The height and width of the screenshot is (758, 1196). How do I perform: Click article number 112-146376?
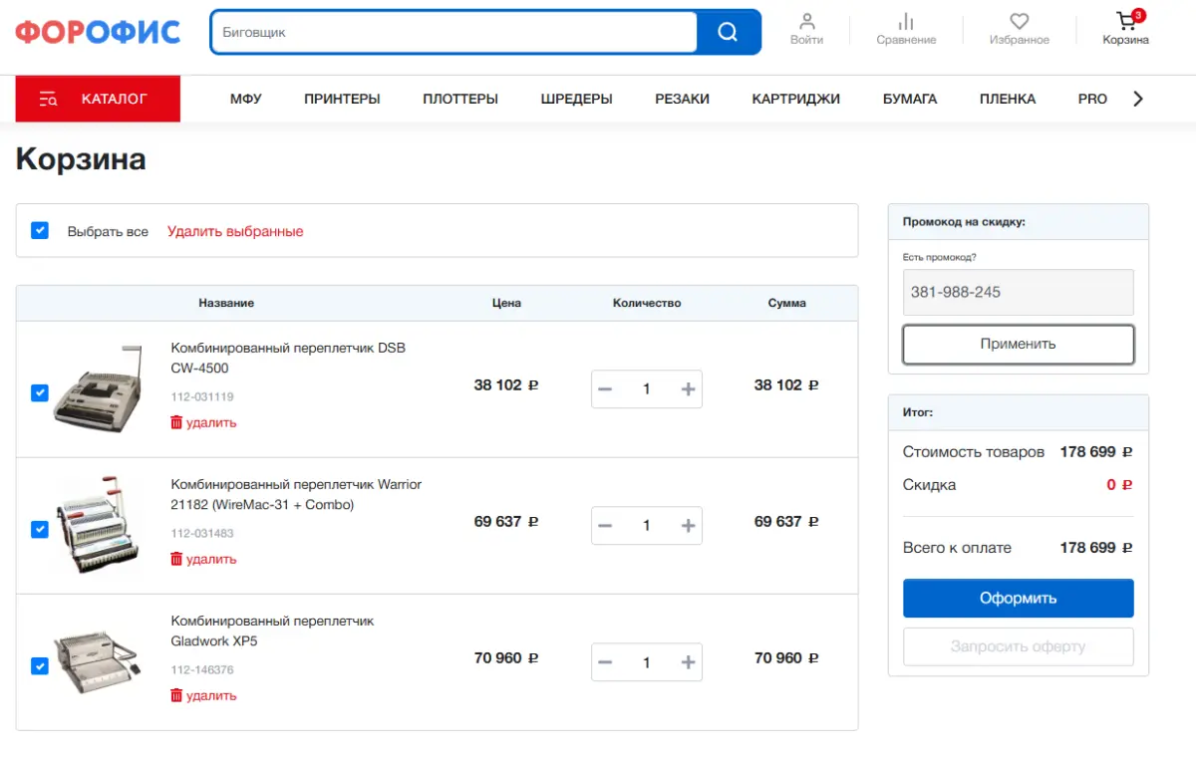(202, 669)
